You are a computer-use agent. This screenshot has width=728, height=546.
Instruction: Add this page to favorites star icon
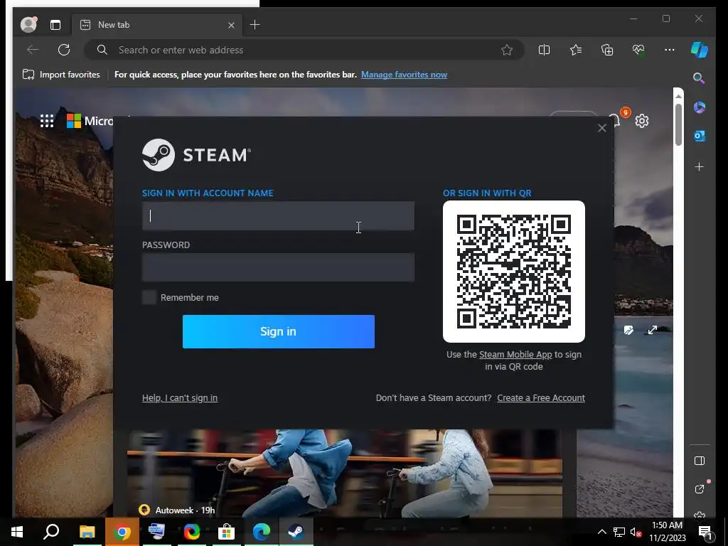point(507,50)
